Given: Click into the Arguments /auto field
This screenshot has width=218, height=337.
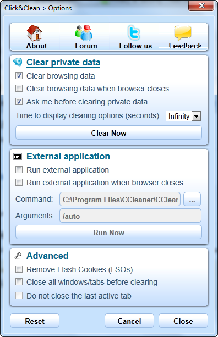Looking at the screenshot, I should [x=130, y=216].
